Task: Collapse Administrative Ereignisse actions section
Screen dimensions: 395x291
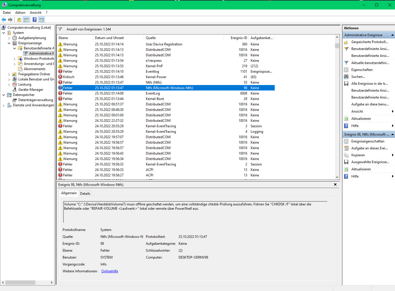Action: 392,35
